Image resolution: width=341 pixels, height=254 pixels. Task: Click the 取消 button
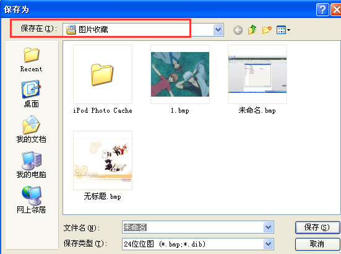click(x=317, y=244)
